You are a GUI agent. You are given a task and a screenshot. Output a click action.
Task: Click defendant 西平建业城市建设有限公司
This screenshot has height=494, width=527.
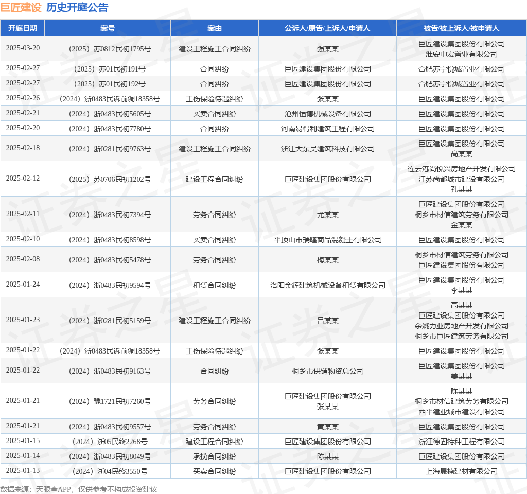click(462, 412)
